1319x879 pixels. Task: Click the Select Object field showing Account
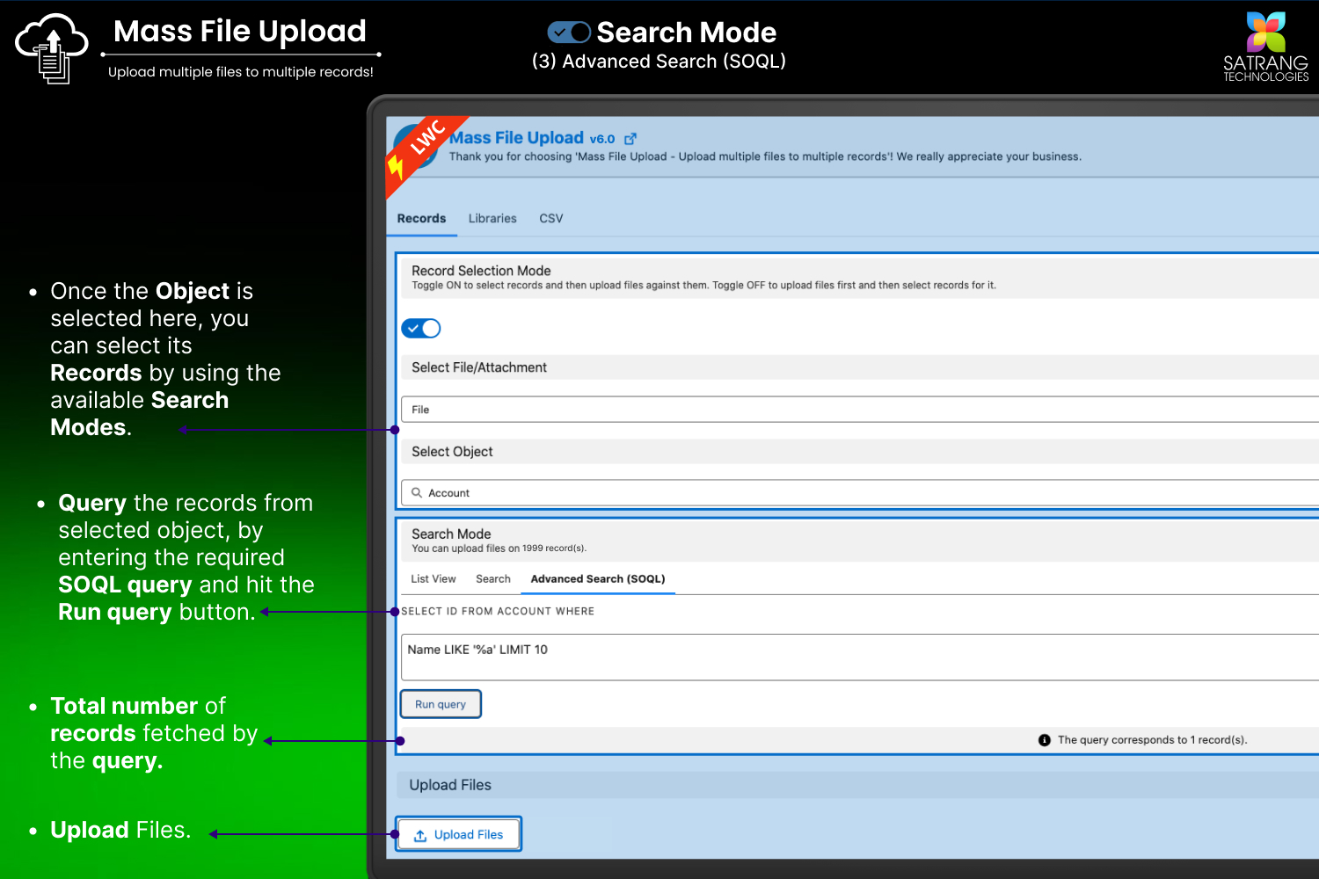(860, 493)
